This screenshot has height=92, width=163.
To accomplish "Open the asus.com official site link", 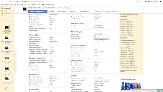I will tap(97, 89).
